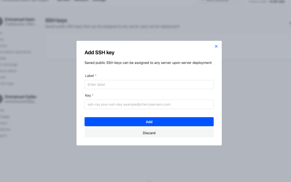Focus the Enter label input field
The height and width of the screenshot is (182, 291).
tap(149, 84)
